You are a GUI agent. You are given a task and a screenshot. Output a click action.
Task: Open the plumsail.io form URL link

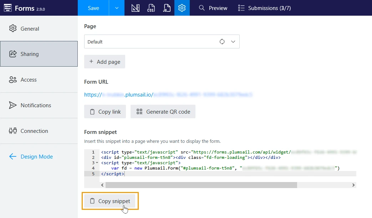click(x=168, y=94)
